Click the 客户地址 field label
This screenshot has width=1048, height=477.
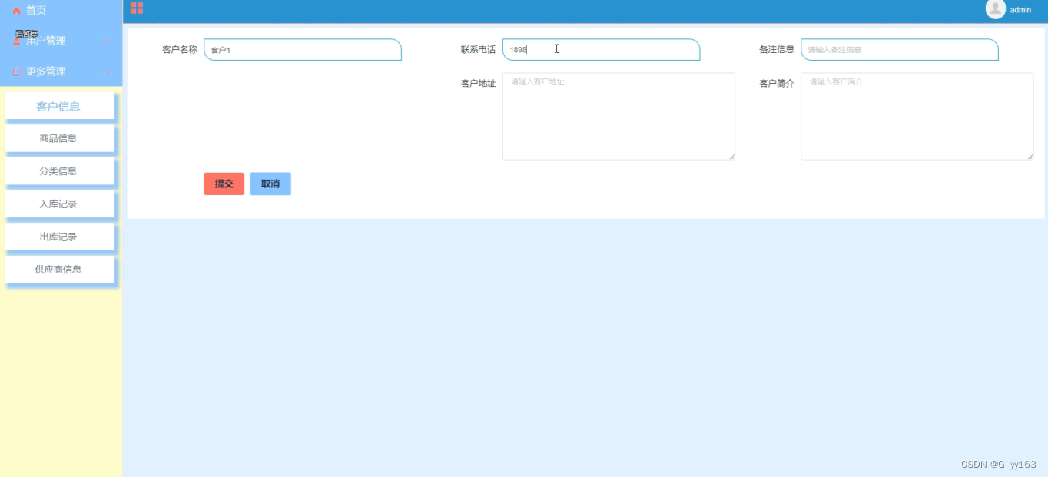pos(478,83)
